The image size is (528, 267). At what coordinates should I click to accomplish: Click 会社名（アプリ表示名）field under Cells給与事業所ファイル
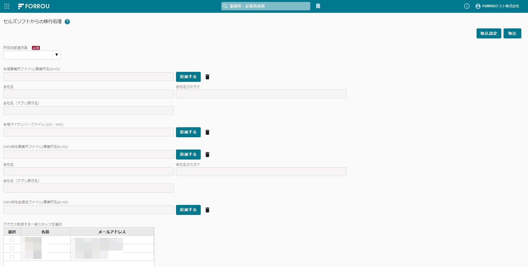point(88,188)
